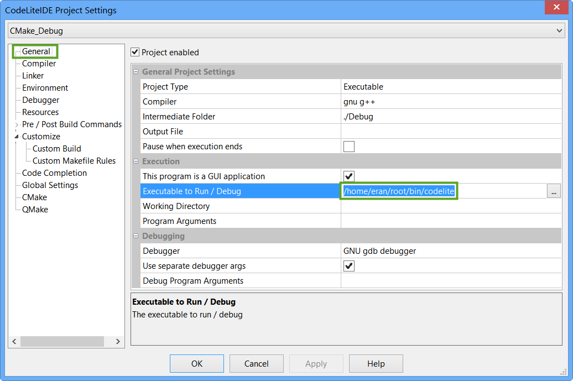Screen dimensions: 573x381
Task: Toggle the Project enabled checkbox
Action: [135, 52]
